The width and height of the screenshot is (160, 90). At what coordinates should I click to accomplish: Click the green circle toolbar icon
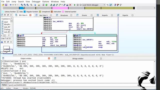pos(46,5)
